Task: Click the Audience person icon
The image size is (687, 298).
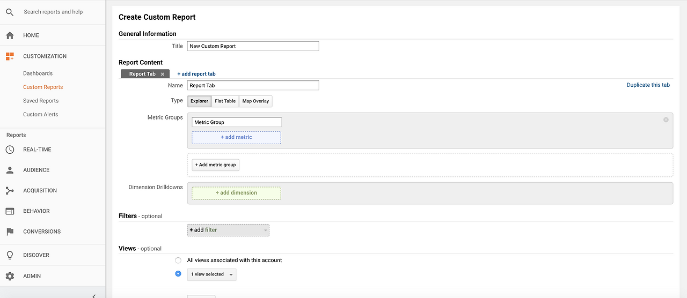Action: tap(10, 170)
